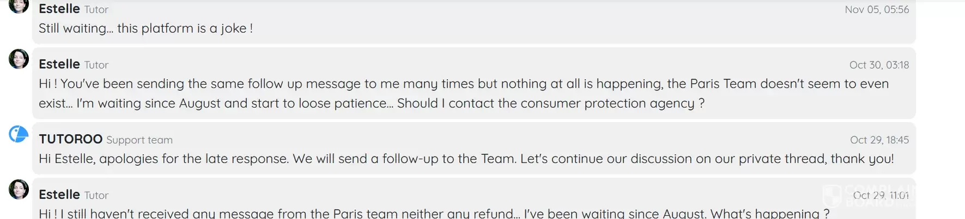Click Estelle's avatar beside the consumer protection message
Image resolution: width=965 pixels, height=219 pixels.
point(19,59)
